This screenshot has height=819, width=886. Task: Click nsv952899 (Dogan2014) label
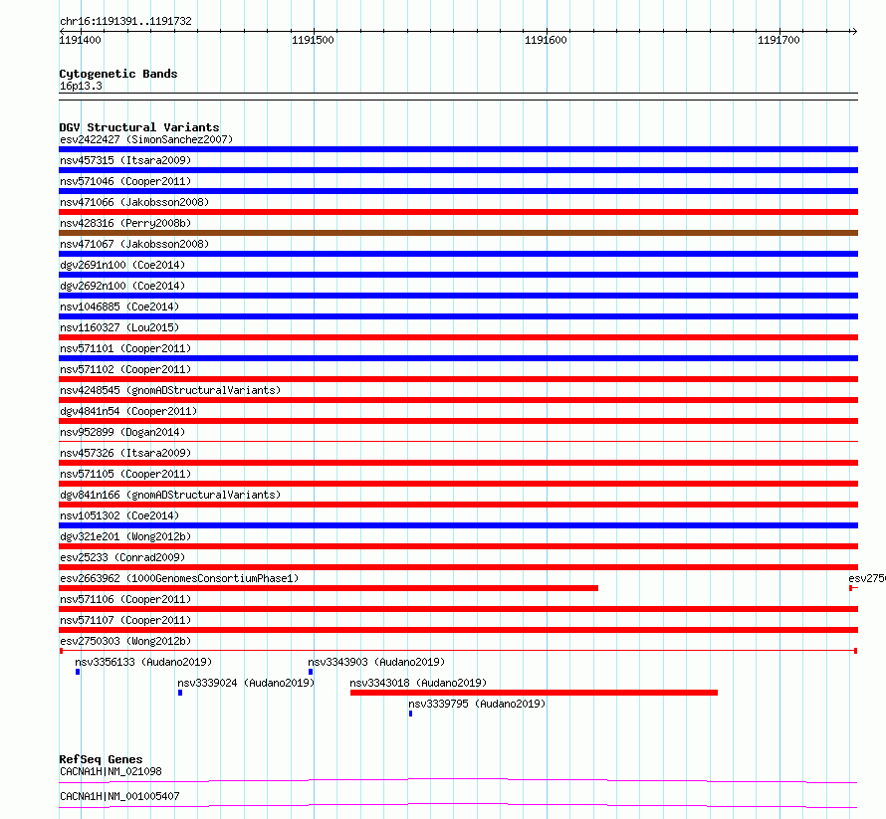[x=122, y=432]
